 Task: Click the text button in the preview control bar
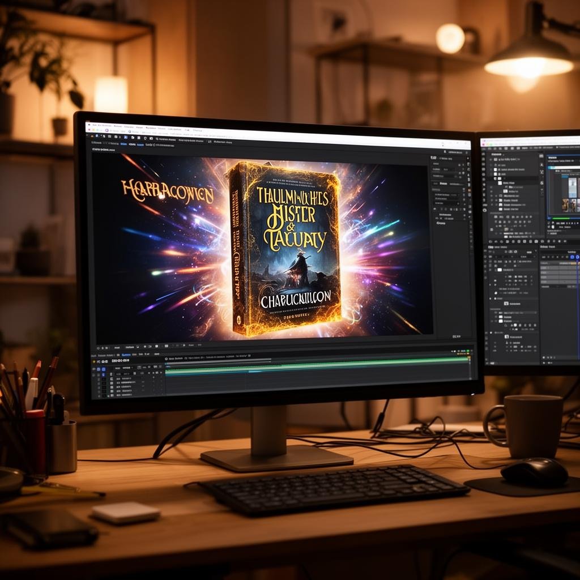[x=130, y=347]
